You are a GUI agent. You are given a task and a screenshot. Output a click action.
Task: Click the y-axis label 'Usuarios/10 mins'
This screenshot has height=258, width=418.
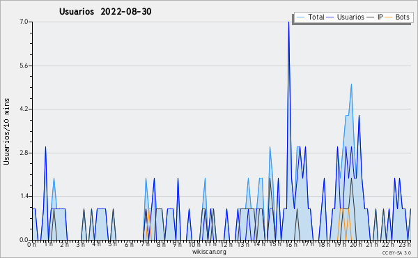point(6,131)
